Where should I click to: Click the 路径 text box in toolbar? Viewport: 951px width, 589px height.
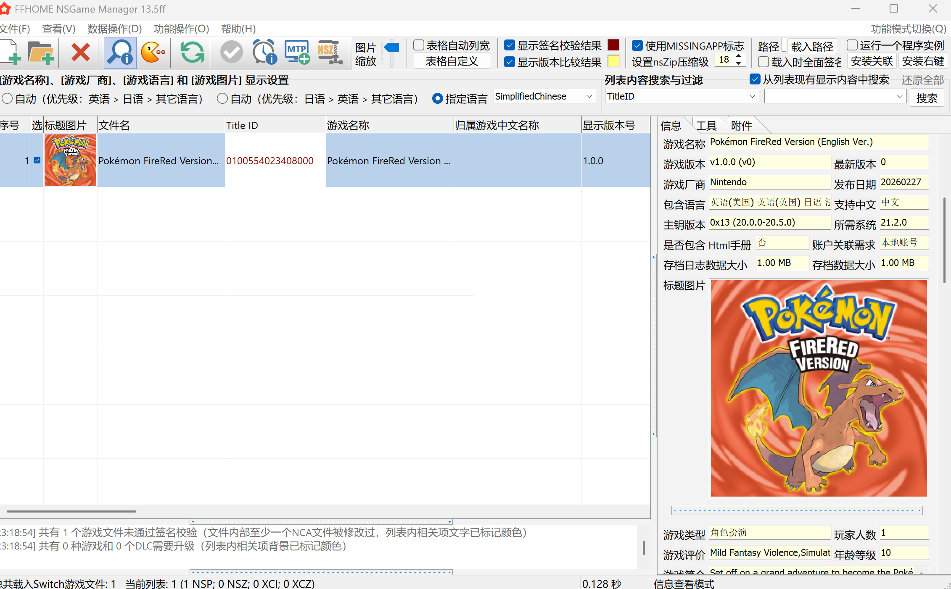783,45
